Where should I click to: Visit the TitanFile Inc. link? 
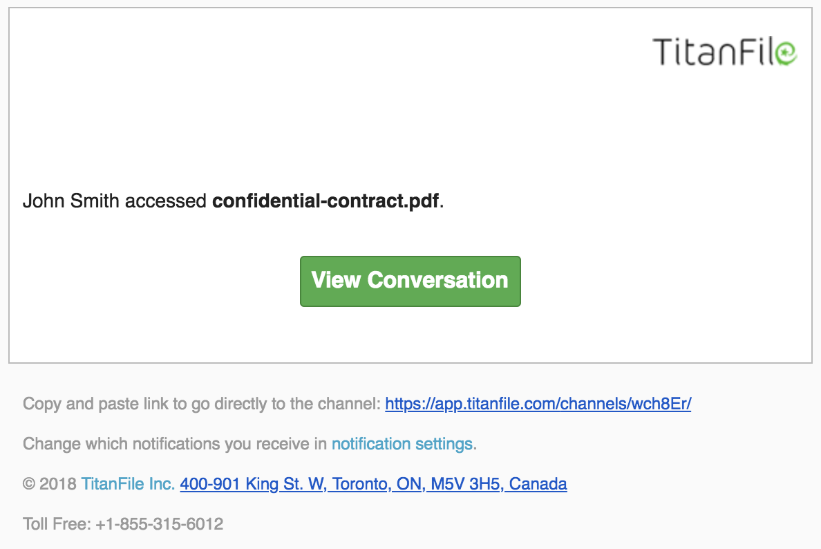(x=128, y=483)
